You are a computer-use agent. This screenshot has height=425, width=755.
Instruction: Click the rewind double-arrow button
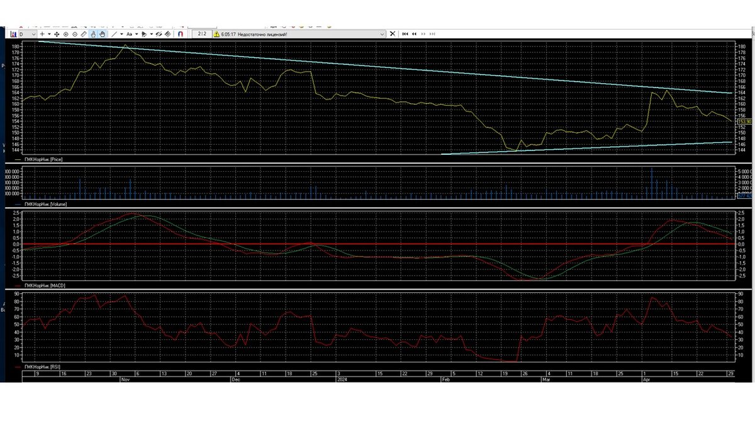[x=414, y=34]
